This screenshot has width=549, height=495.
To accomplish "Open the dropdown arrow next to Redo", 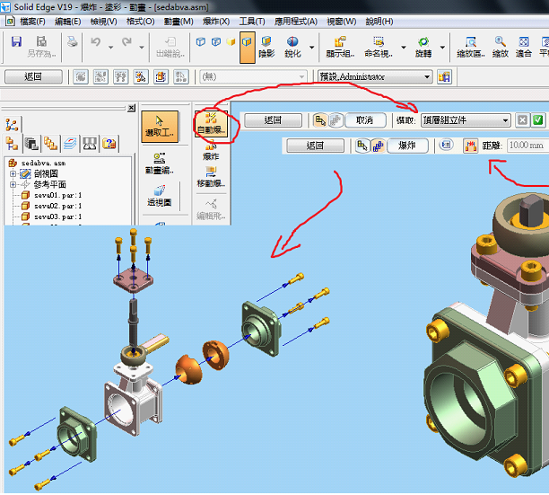I will point(142,47).
